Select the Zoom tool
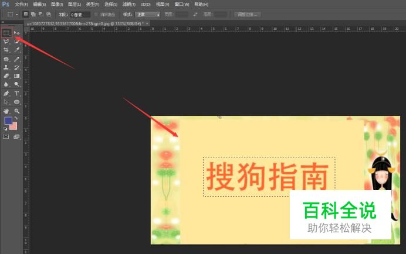The image size is (406, 254). click(x=16, y=111)
